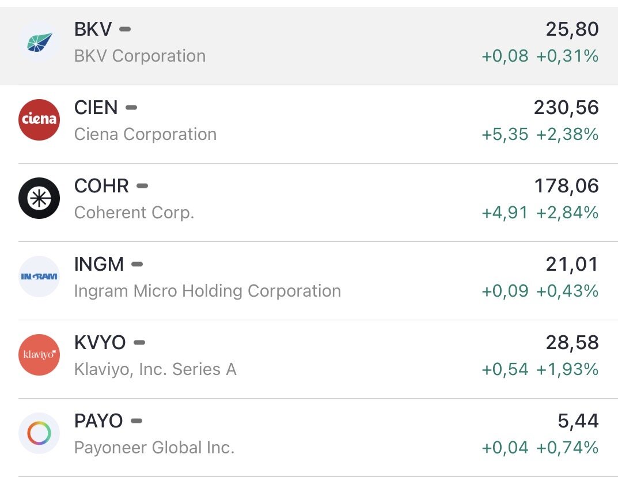Tap the PAYO price 5,44
The image size is (618, 481).
(x=578, y=421)
